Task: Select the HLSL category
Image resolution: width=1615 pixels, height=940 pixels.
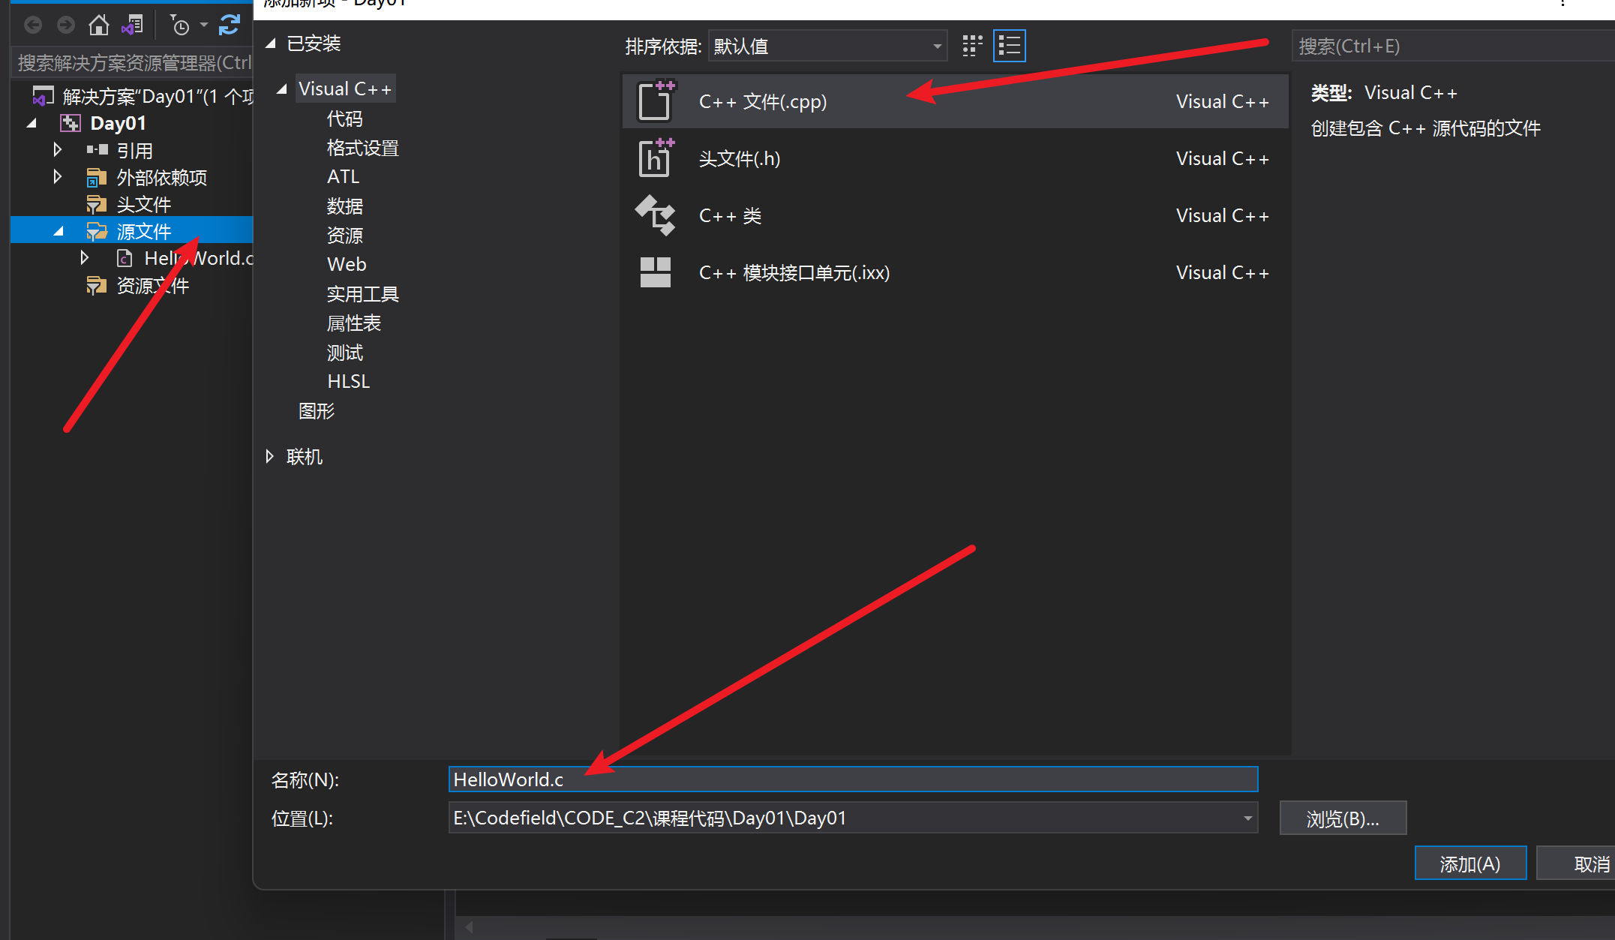Action: click(x=349, y=381)
